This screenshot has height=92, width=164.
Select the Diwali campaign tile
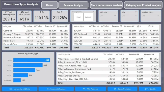(78, 17)
